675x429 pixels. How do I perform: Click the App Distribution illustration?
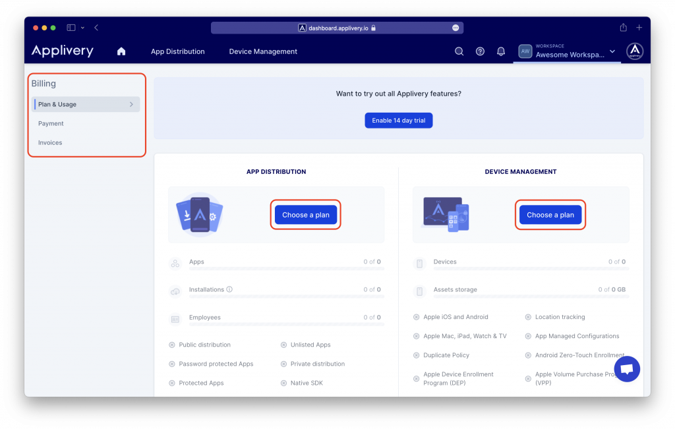click(x=199, y=214)
